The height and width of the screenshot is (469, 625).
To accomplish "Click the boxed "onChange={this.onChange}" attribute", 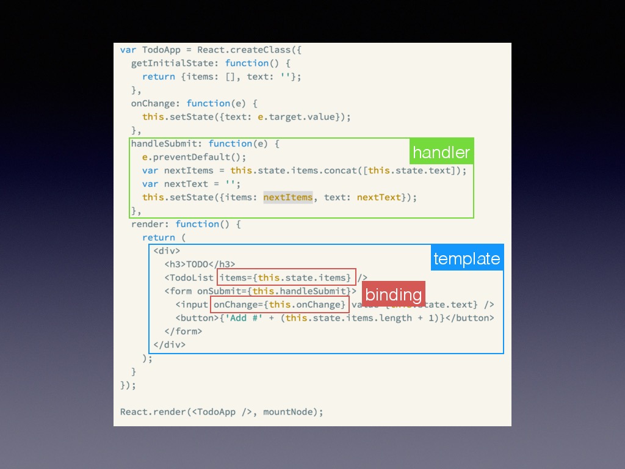I will (280, 305).
